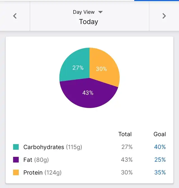This screenshot has width=179, height=188.
Task: Click the Today date label
Action: click(88, 22)
